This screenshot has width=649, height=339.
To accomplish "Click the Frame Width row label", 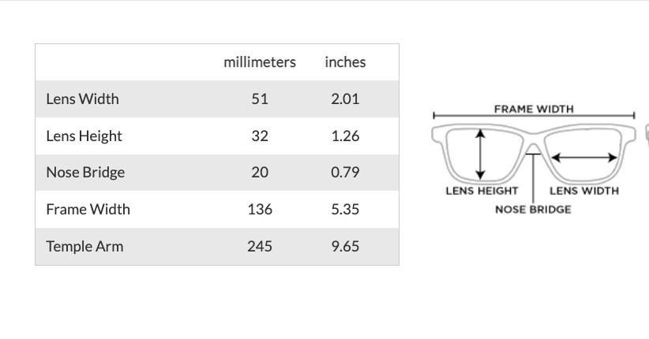I will pos(88,210).
